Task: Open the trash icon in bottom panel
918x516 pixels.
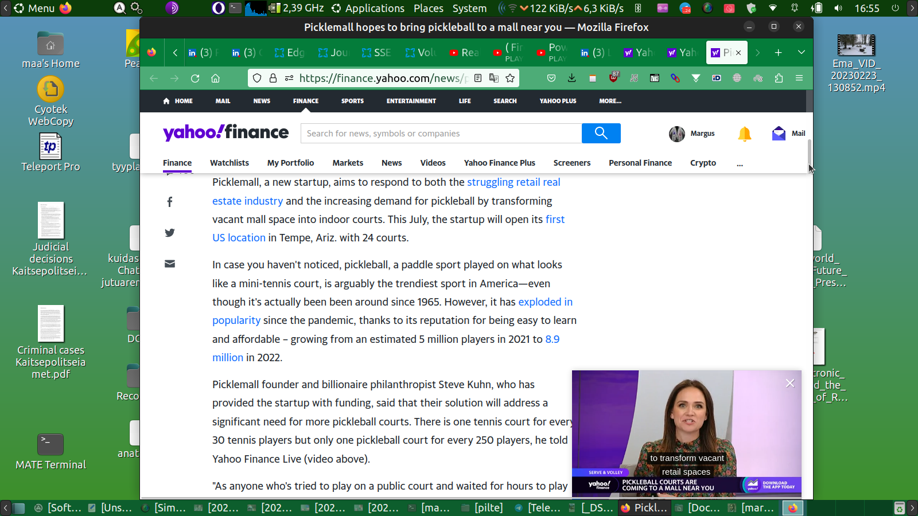Action: (x=899, y=508)
